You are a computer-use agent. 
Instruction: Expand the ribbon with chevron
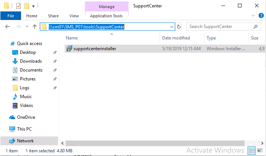coord(253,15)
